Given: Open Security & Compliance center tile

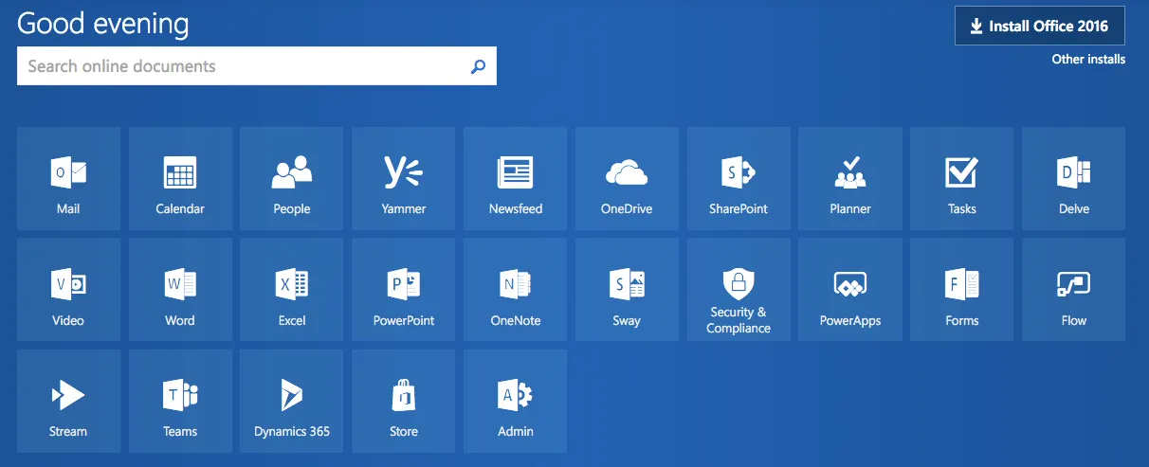Looking at the screenshot, I should click(x=739, y=290).
